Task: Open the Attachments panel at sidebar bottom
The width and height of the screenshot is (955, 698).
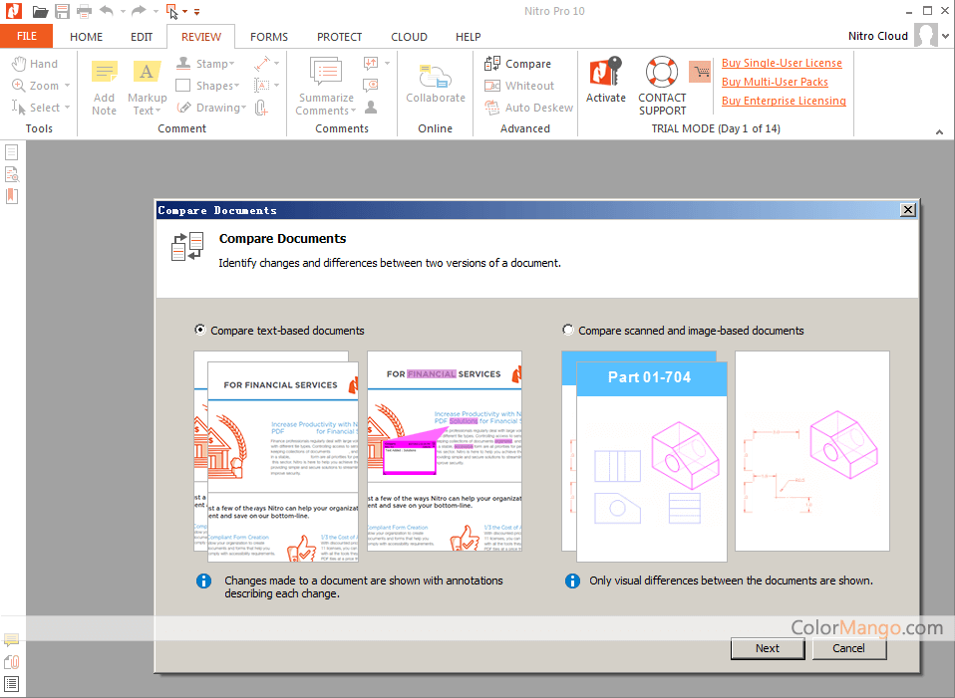Action: point(12,661)
